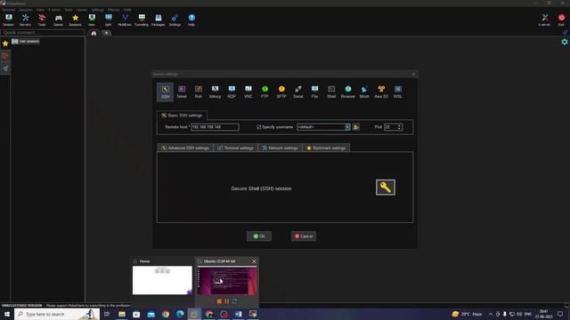Viewport: 570px width, 320px height.
Task: Stop the Ubuntu VM from preview
Action: [x=219, y=301]
